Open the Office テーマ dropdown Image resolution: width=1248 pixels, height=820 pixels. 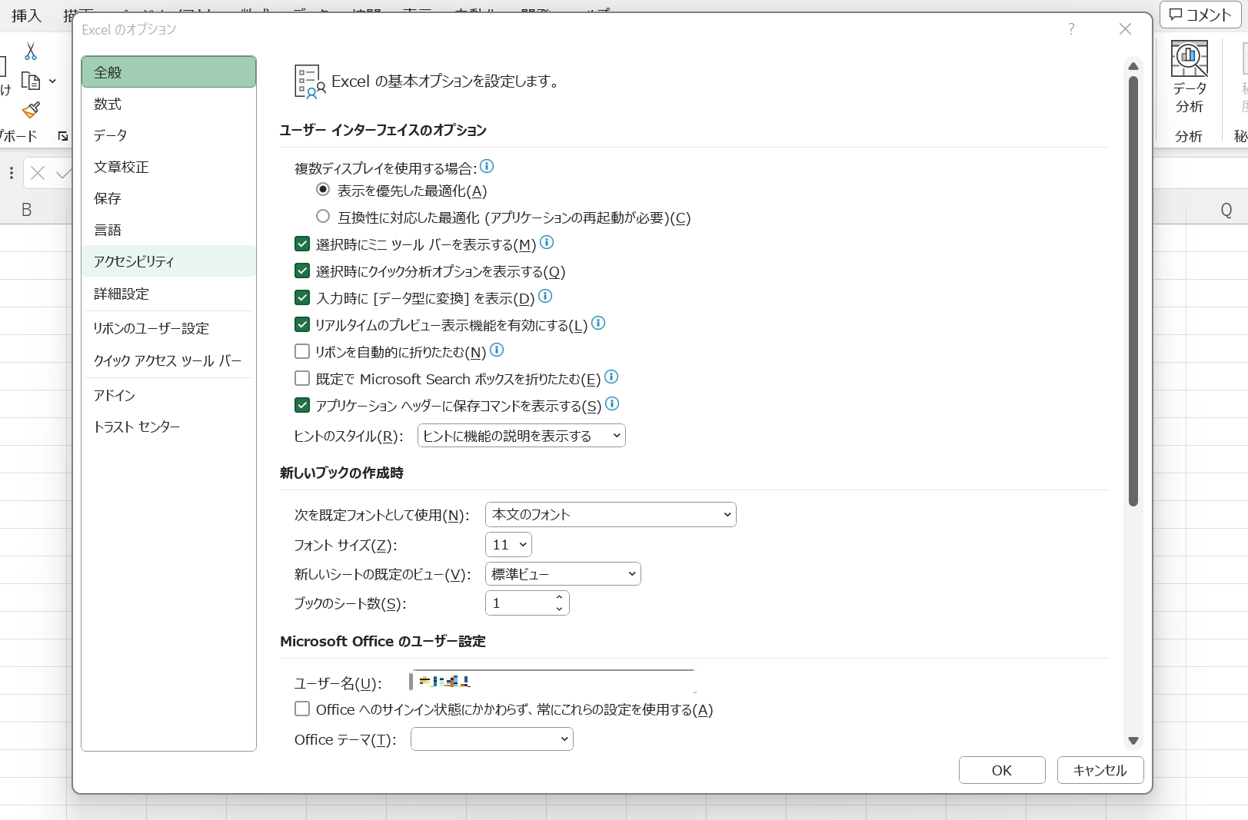[492, 739]
